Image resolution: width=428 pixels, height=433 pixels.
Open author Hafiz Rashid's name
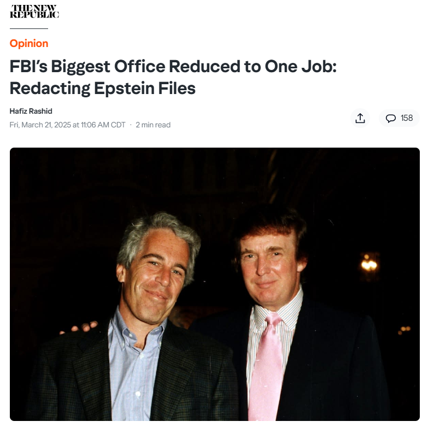point(31,111)
